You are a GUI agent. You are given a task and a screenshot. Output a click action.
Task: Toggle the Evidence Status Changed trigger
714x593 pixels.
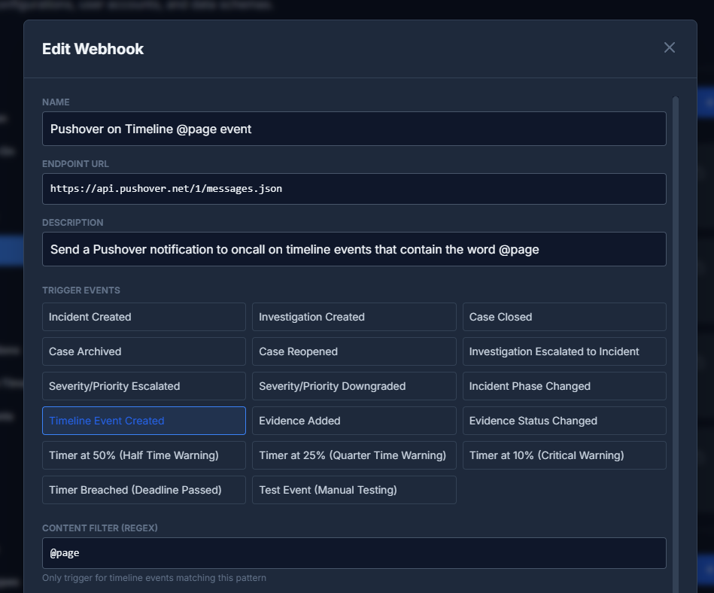point(564,421)
